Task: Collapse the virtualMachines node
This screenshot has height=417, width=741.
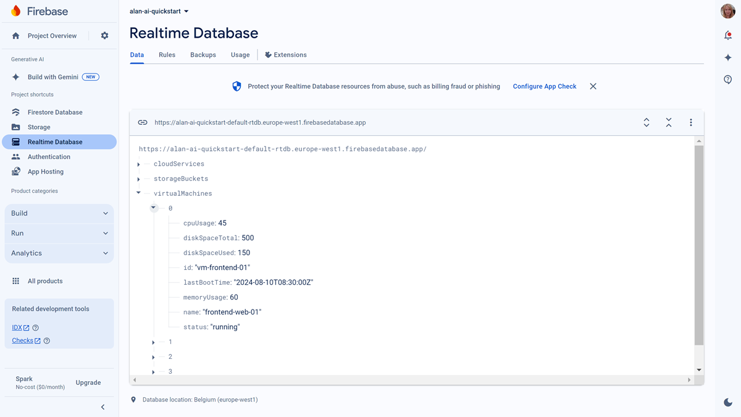Action: pyautogui.click(x=138, y=193)
